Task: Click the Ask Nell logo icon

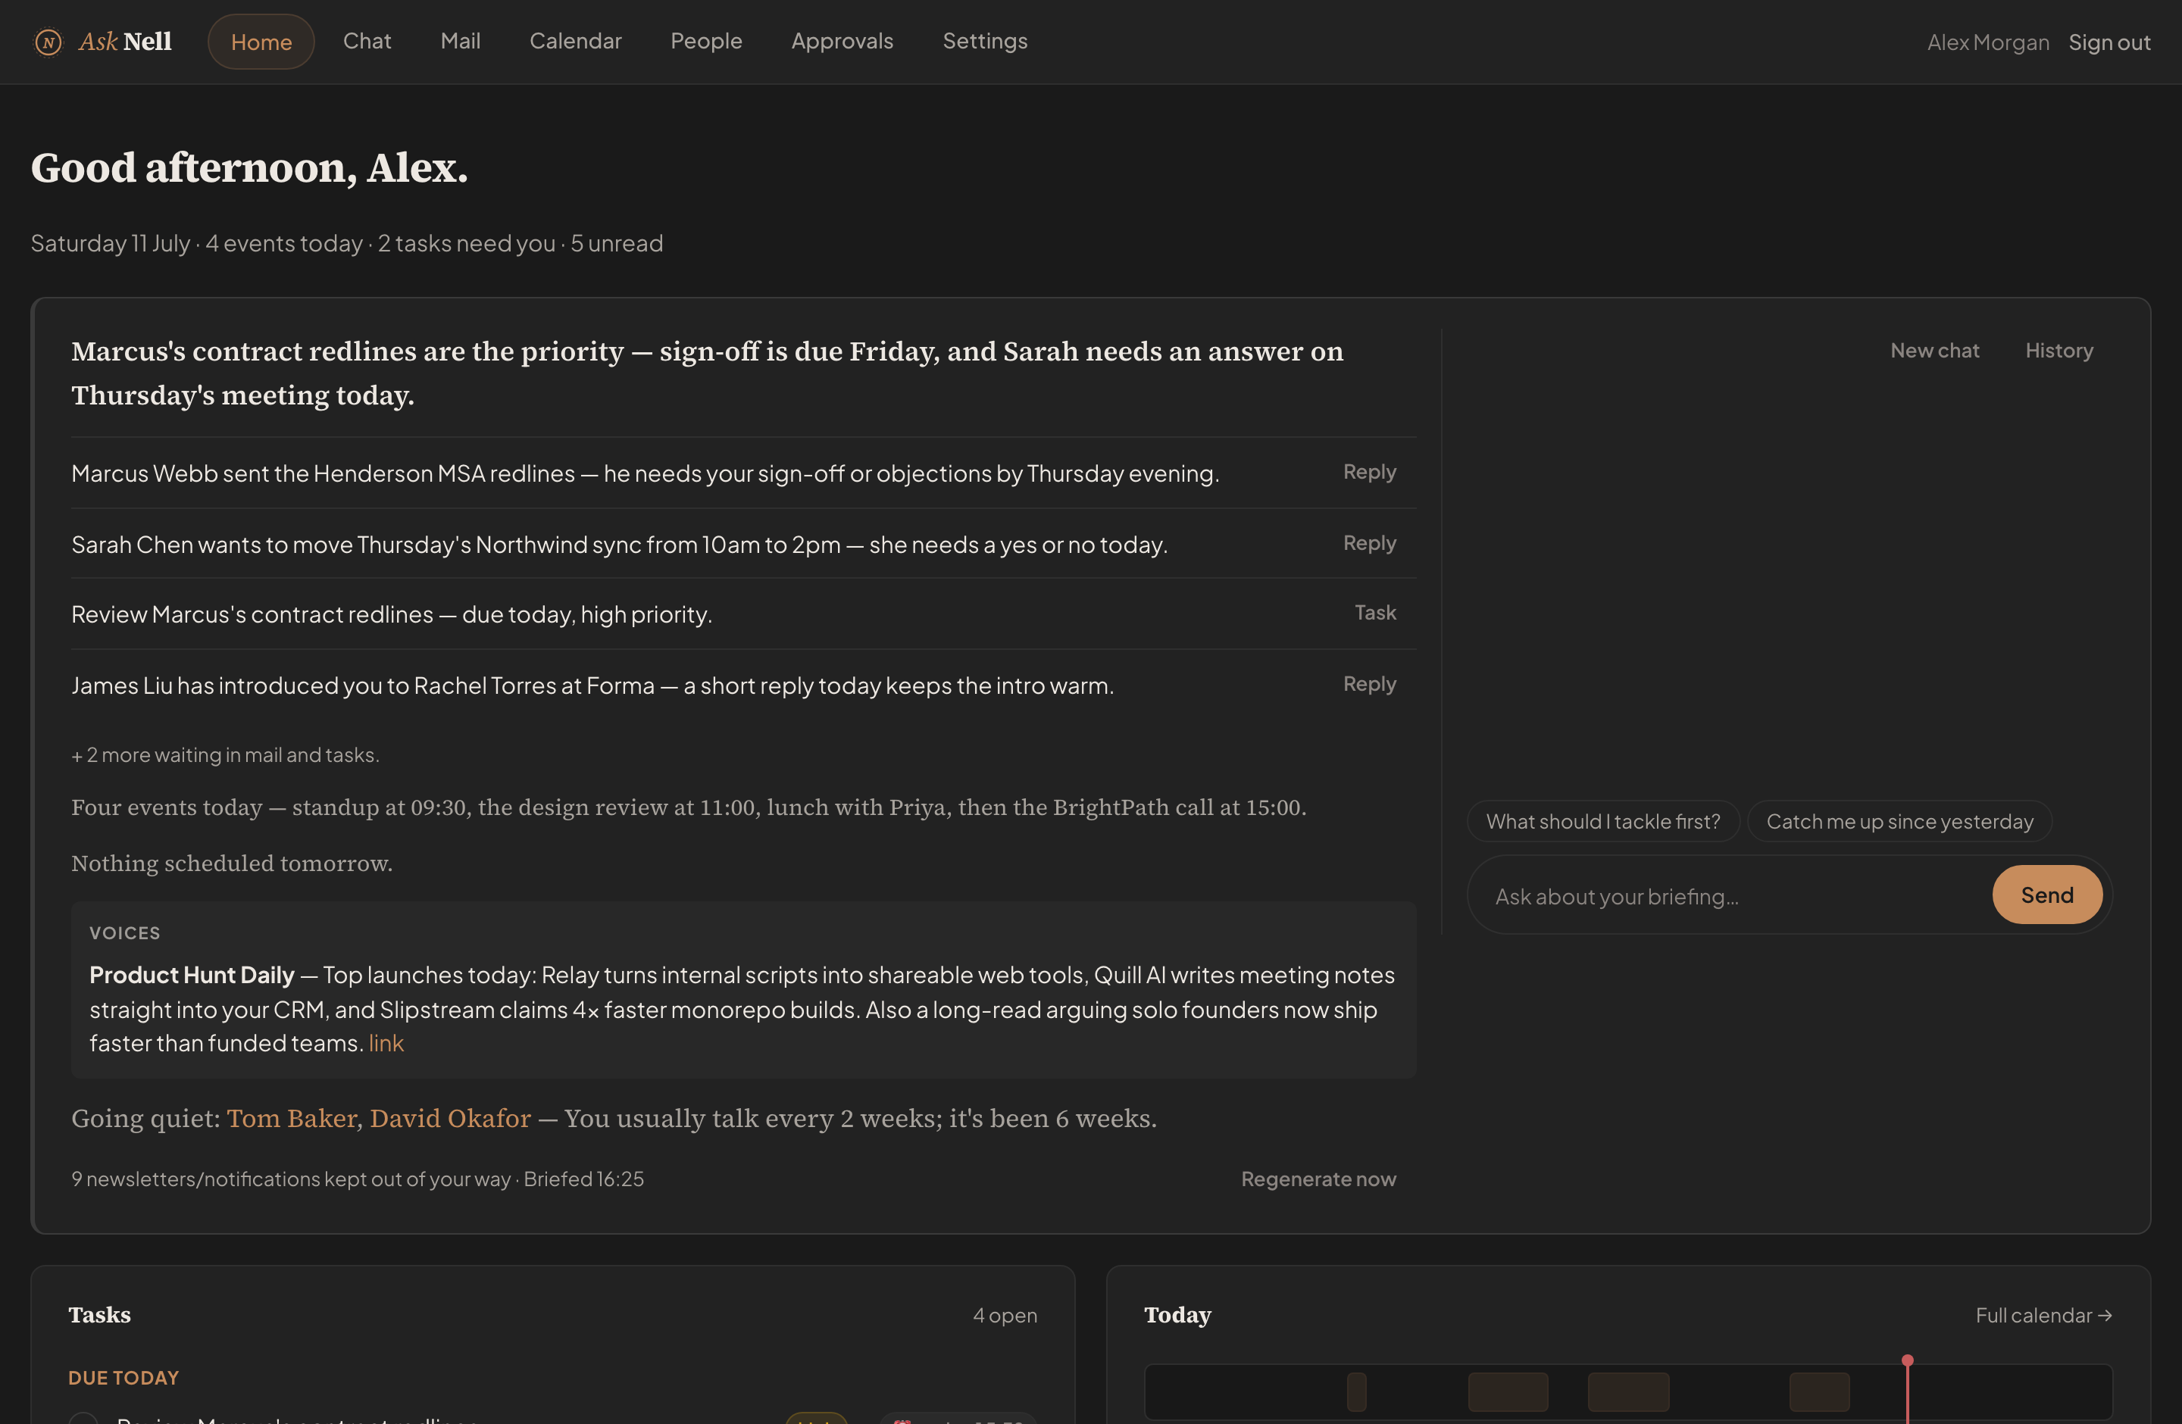Action: click(x=48, y=42)
